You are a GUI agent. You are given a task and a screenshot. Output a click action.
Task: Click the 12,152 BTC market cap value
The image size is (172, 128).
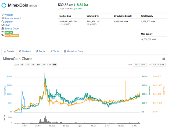point(65,24)
